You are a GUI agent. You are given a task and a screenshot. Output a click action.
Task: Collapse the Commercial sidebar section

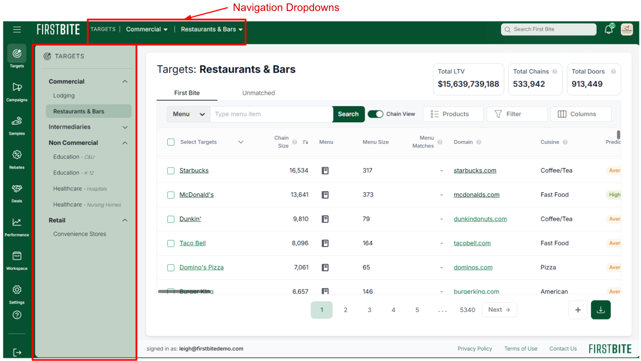click(125, 82)
